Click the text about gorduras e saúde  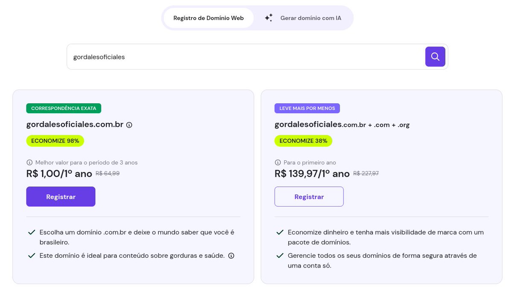132,256
